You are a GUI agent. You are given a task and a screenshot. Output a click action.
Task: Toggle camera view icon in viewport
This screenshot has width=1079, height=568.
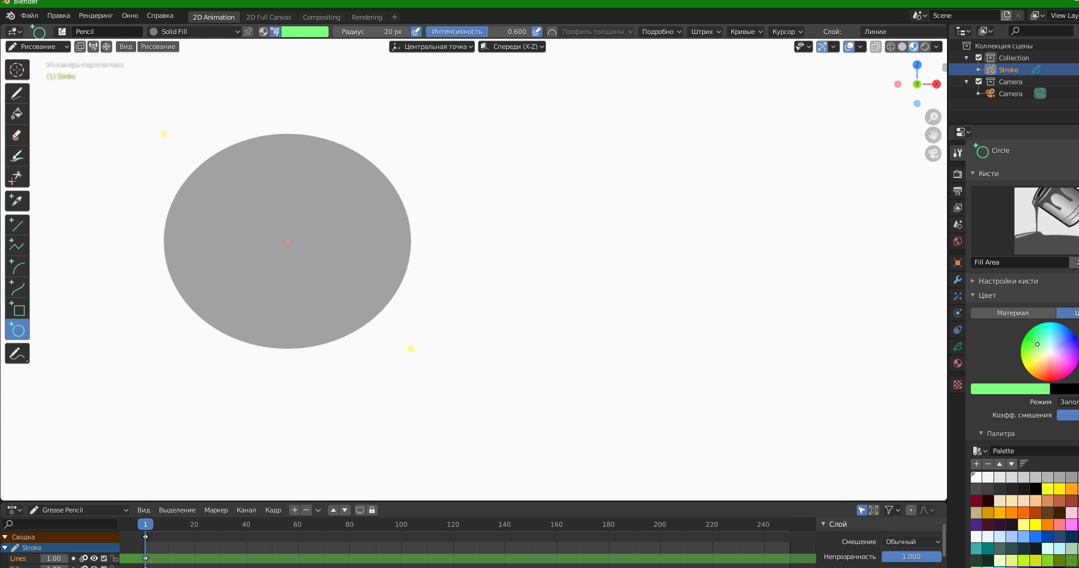point(933,153)
